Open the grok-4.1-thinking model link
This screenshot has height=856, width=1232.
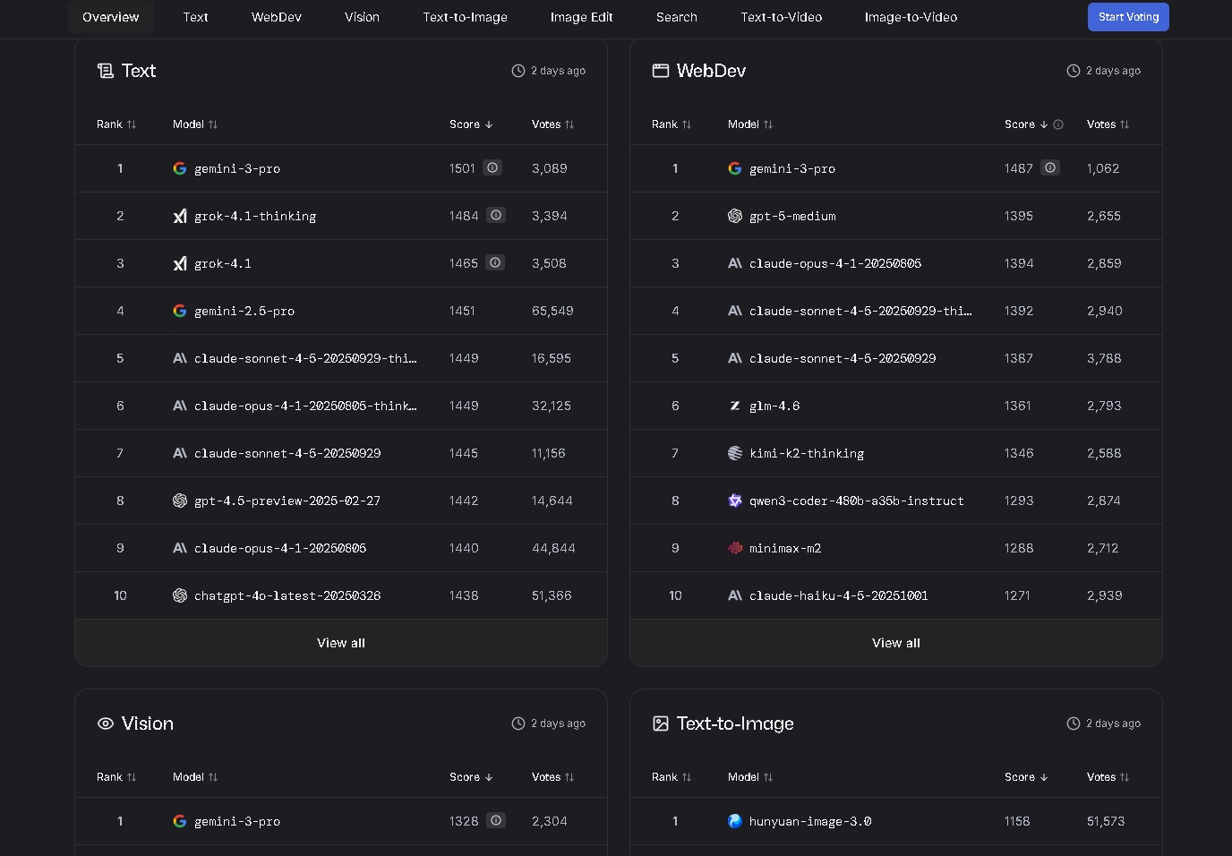tap(255, 216)
